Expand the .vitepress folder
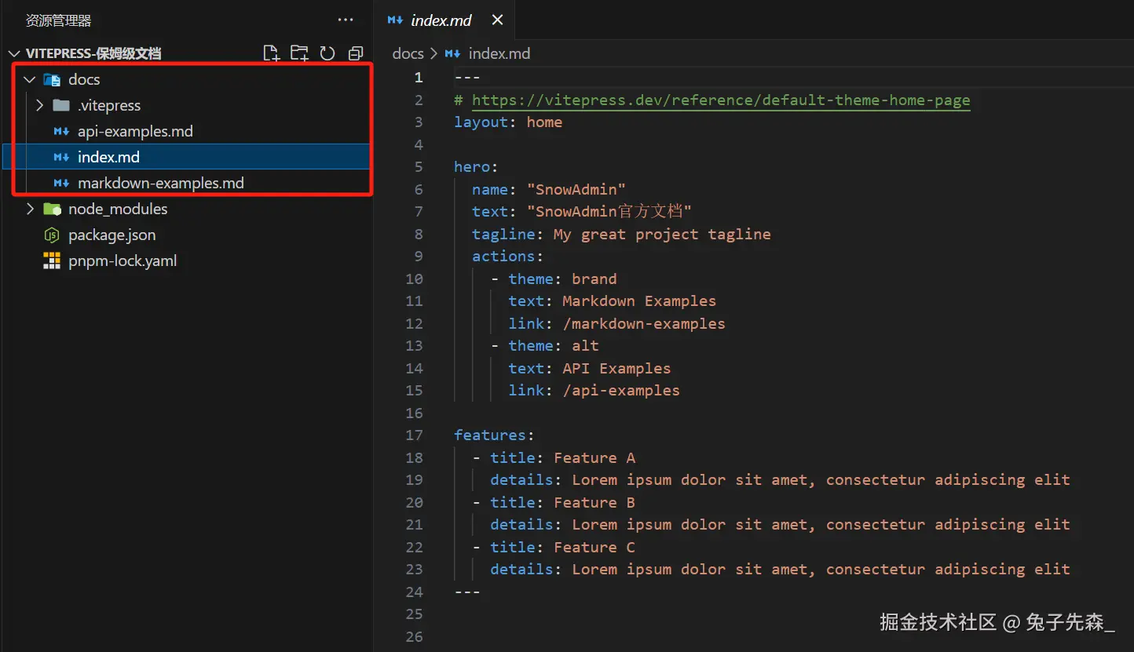 39,105
